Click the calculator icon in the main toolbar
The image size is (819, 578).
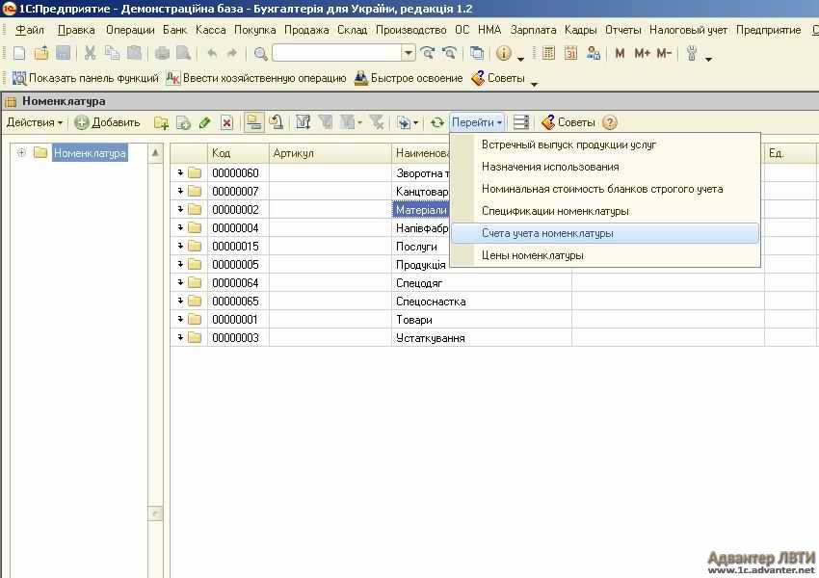(x=550, y=53)
